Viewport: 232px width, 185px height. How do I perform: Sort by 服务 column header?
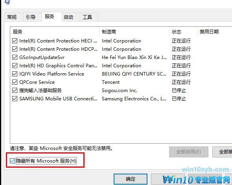[55, 32]
